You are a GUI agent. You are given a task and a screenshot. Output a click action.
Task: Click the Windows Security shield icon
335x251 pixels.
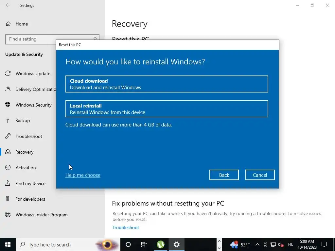[x=8, y=105]
